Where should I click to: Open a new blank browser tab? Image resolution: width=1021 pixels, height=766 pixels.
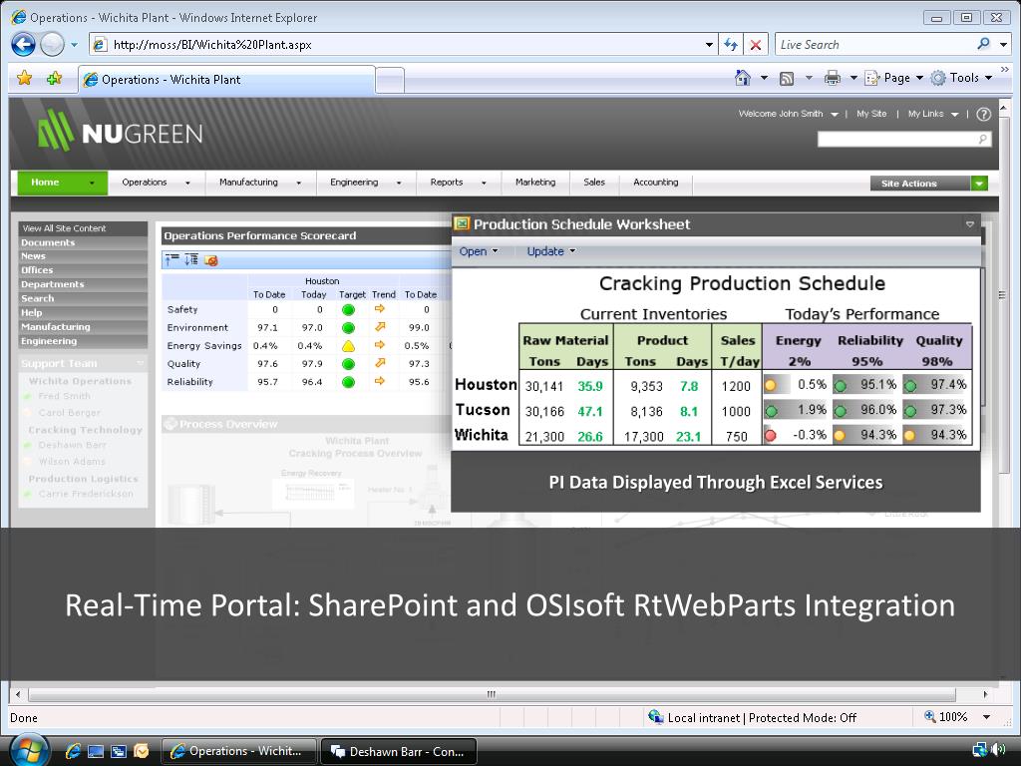(390, 81)
